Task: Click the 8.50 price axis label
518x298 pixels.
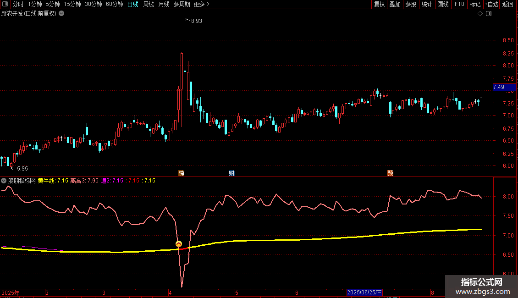Action: click(508, 40)
